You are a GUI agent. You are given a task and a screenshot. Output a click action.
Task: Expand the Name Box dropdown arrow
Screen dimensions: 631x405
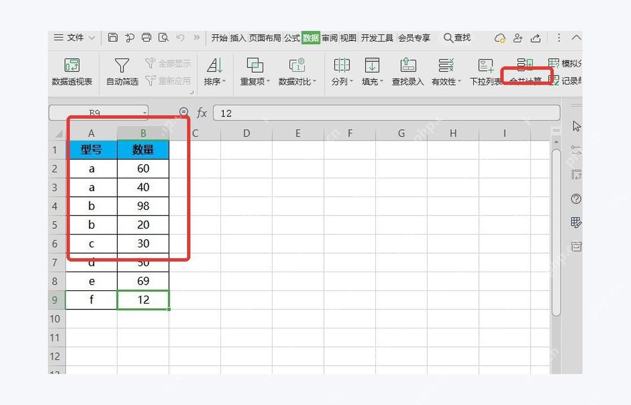[x=144, y=113]
